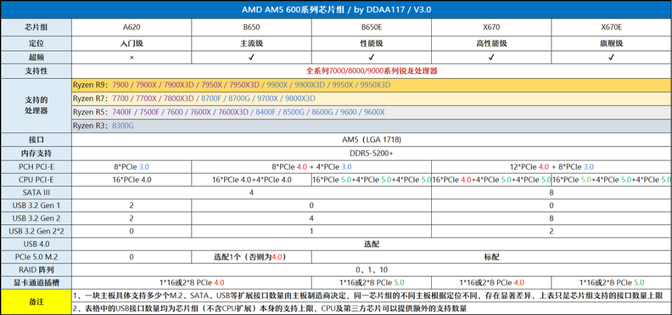Click the red text '全系列7000/8000/9000系列锐龙处理器'
Screen dimensions: 672x315
371,71
